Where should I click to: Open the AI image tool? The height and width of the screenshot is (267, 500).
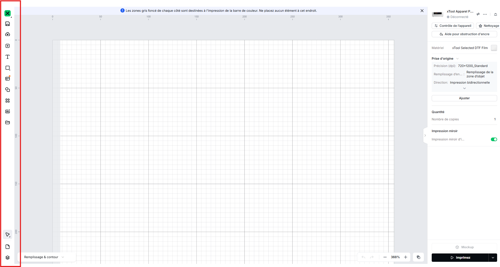[8, 111]
